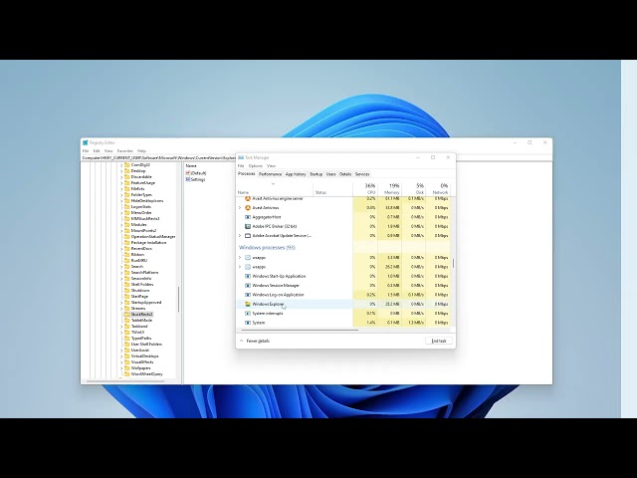Click the Windows Log-on Application process icon
Screen dimensions: 637x478
click(248, 295)
